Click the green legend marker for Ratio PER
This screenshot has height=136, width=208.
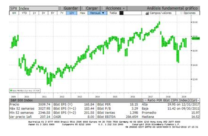point(11,91)
